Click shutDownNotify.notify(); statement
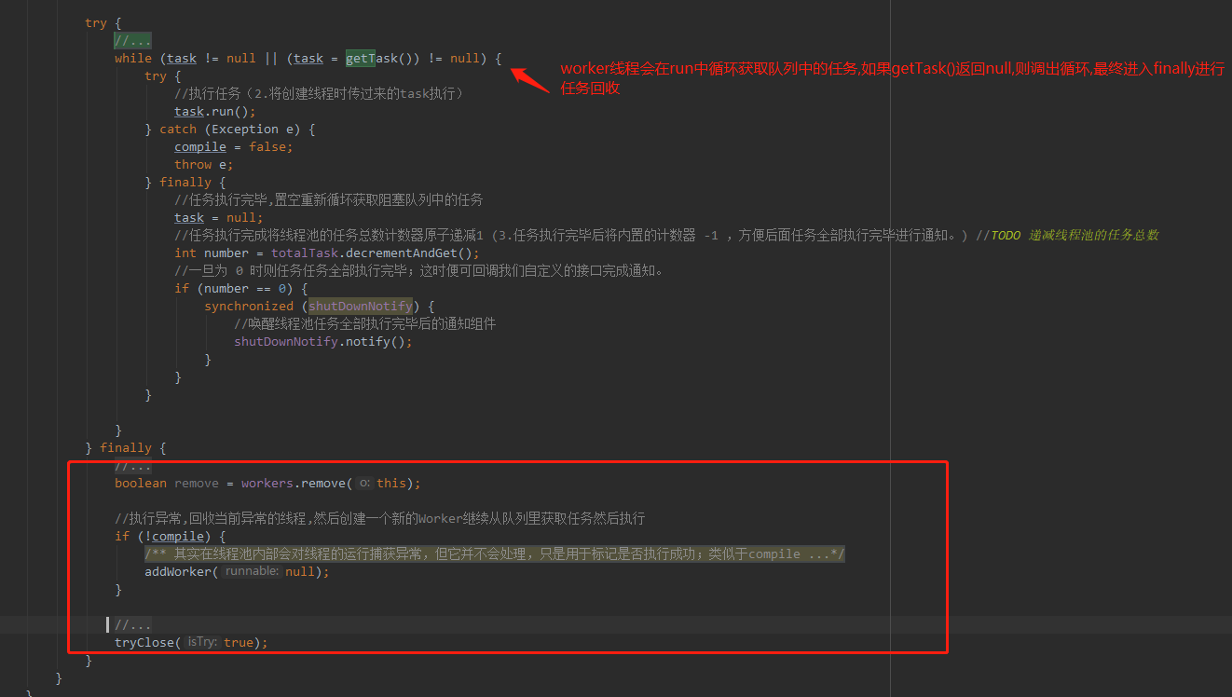Image resolution: width=1232 pixels, height=697 pixels. 323,341
